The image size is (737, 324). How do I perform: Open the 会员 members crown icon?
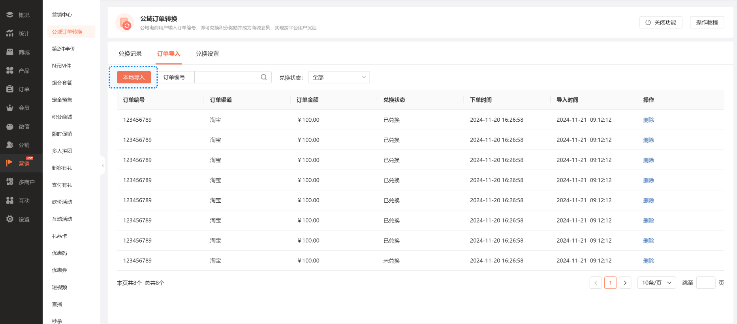click(x=10, y=108)
